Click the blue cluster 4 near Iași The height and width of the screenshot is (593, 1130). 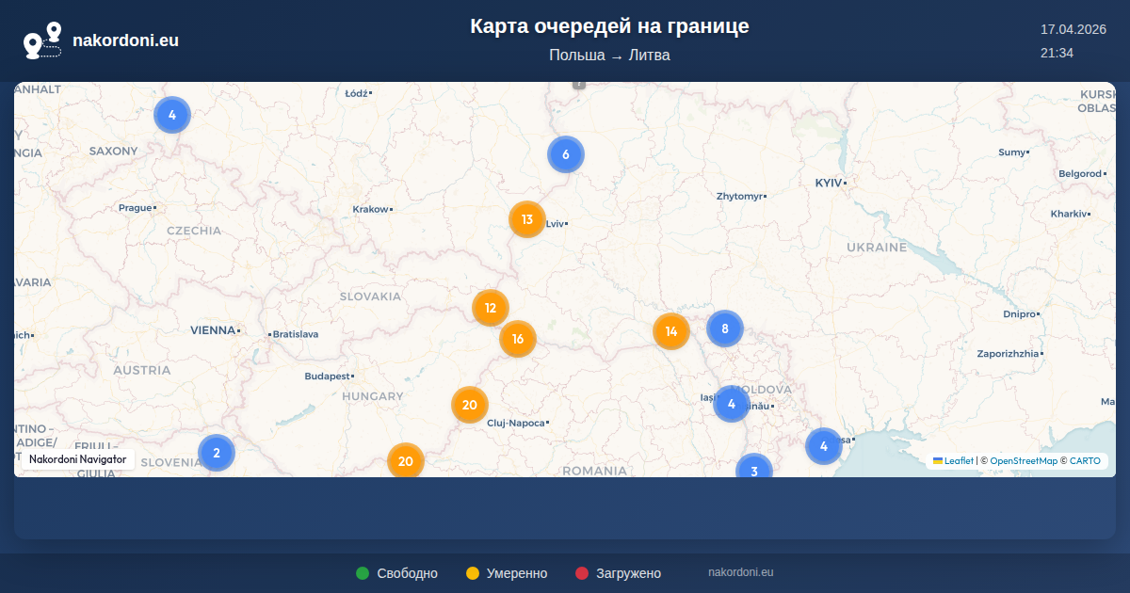point(732,404)
